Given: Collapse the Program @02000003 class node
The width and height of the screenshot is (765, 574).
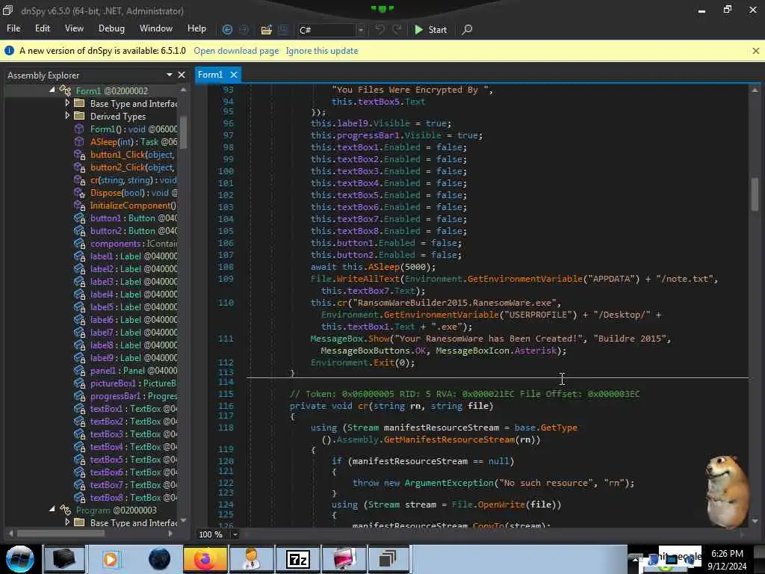Looking at the screenshot, I should (x=52, y=509).
